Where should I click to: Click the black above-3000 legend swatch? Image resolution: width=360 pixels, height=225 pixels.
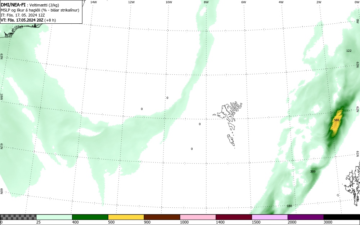[x=342, y=217]
